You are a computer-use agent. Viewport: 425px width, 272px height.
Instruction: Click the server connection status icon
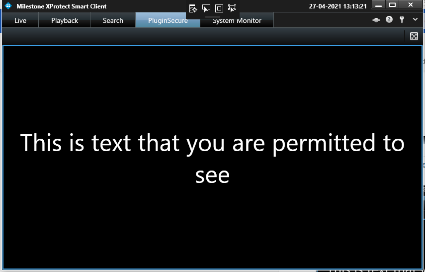pos(376,20)
